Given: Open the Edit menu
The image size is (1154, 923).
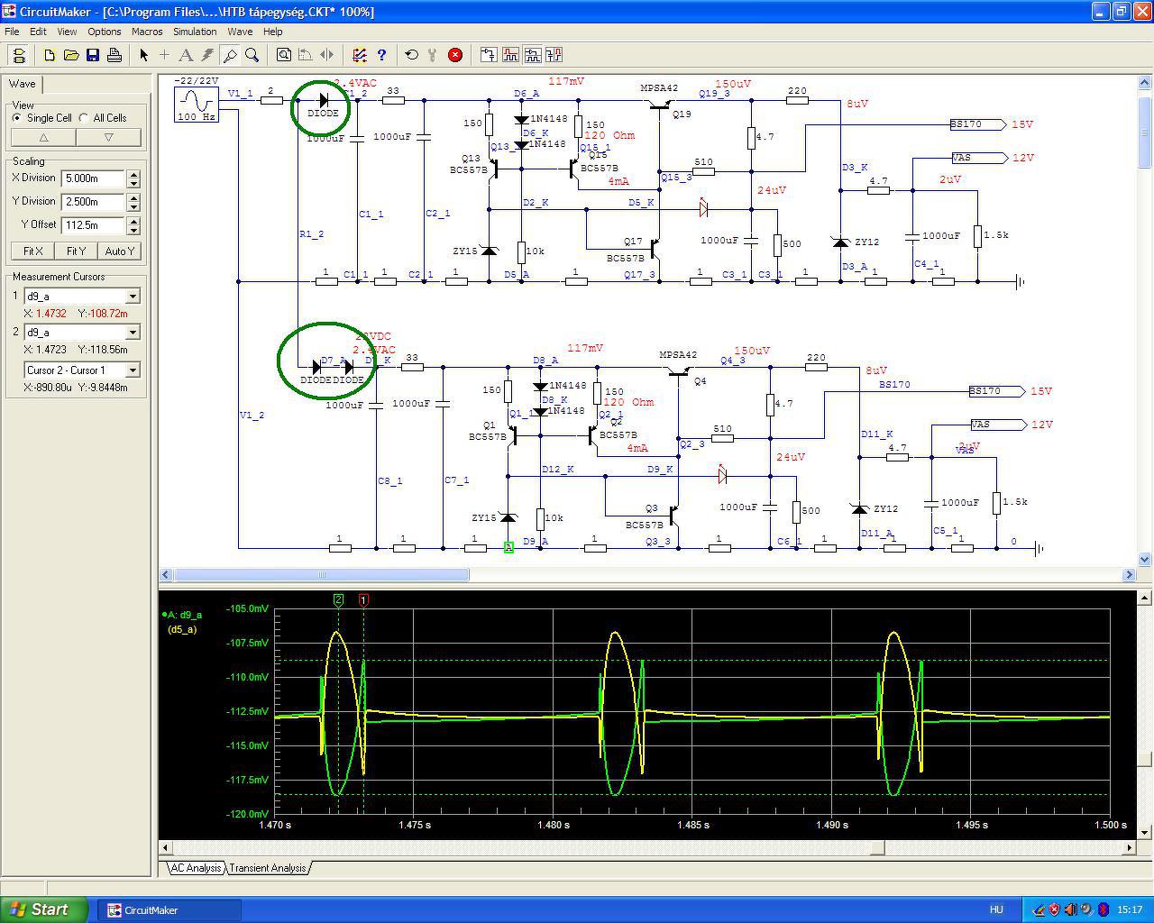Looking at the screenshot, I should (38, 32).
